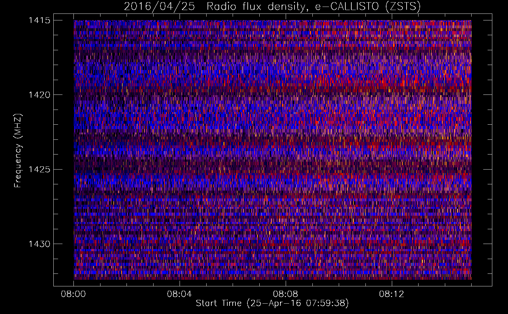Click the 08:00 time tick label
Screen dimensions: 508x314
click(73, 294)
